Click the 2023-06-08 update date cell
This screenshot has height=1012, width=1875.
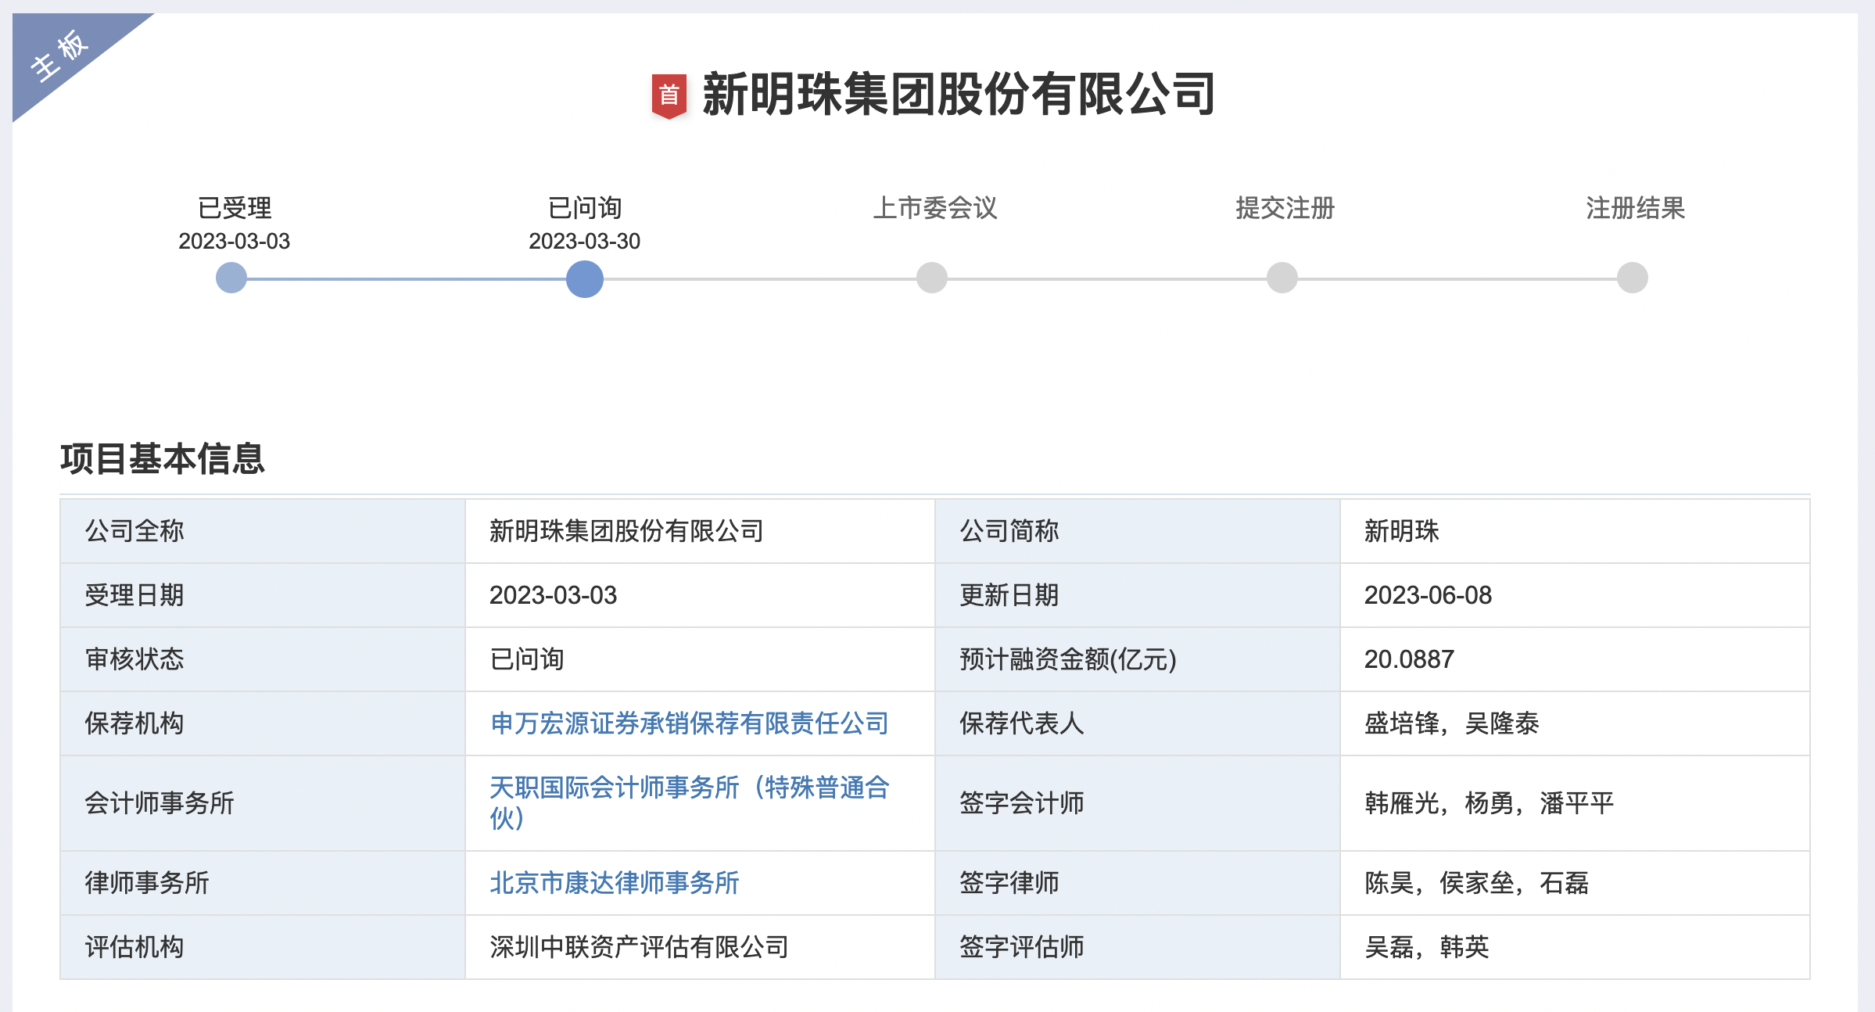[x=1428, y=595]
